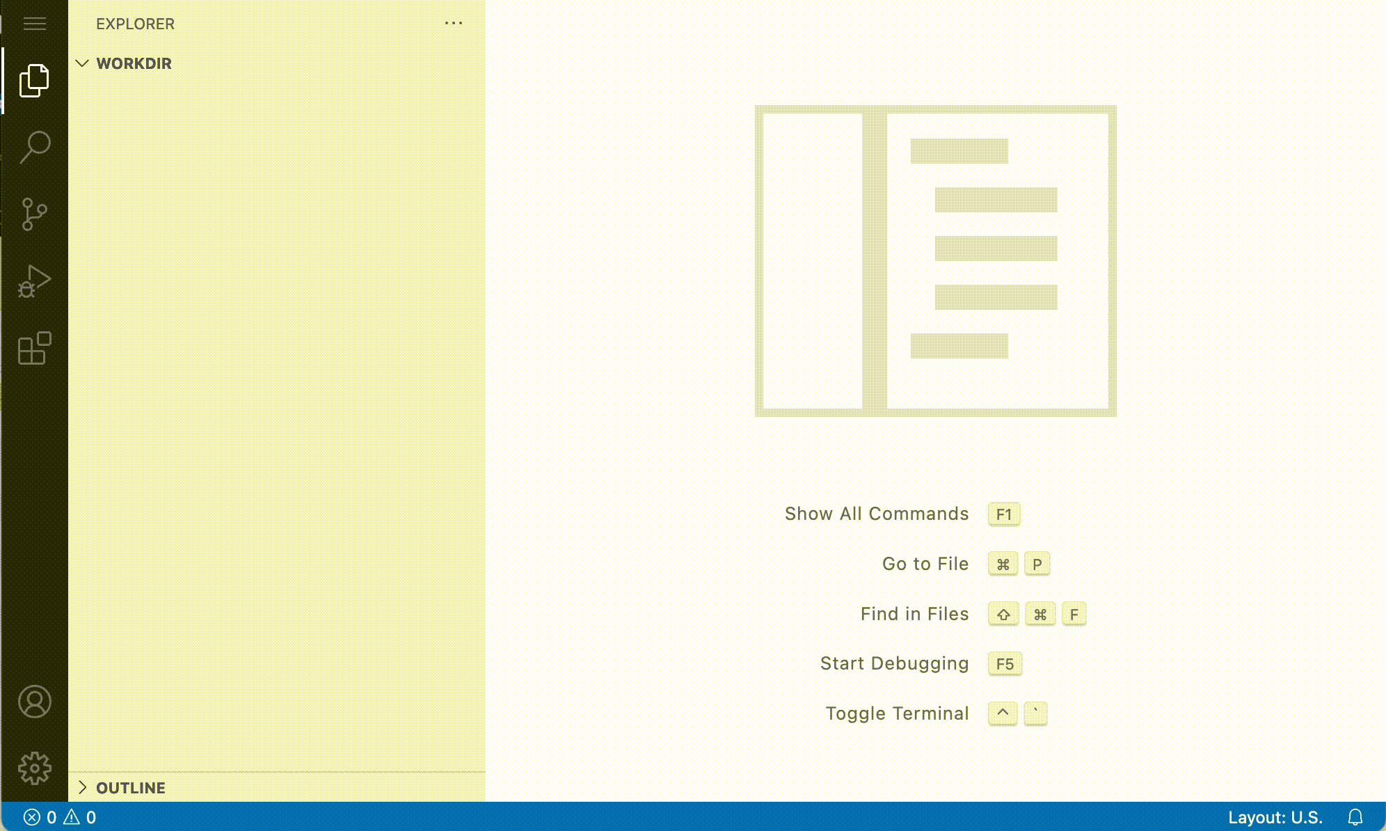Select the Explorer files icon
This screenshot has width=1386, height=831.
[34, 80]
